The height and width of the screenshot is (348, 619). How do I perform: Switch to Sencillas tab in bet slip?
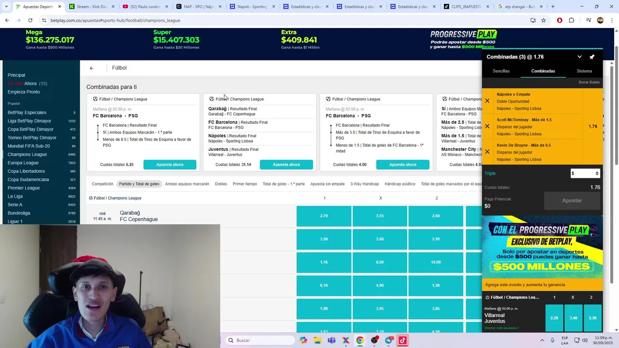(x=501, y=71)
